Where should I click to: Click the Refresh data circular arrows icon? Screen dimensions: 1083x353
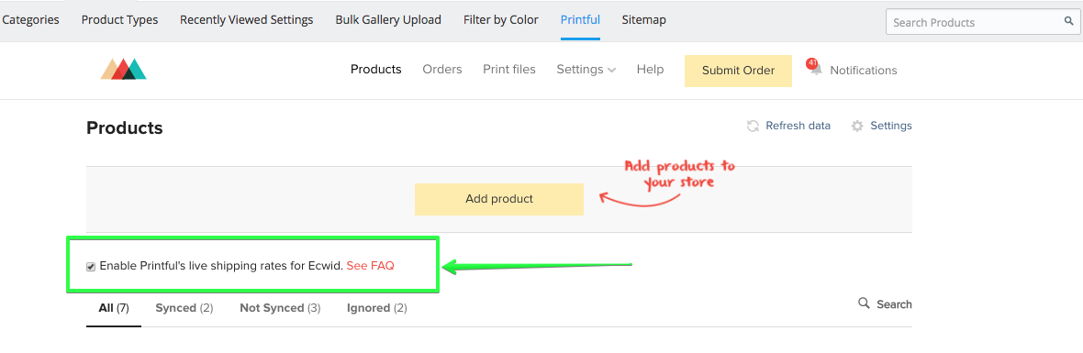point(754,127)
